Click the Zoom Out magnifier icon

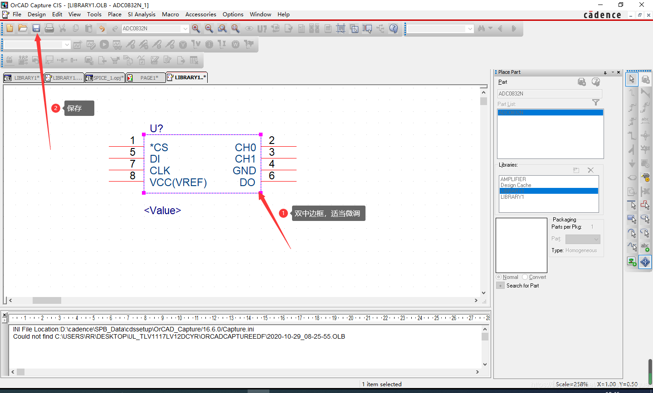[209, 29]
